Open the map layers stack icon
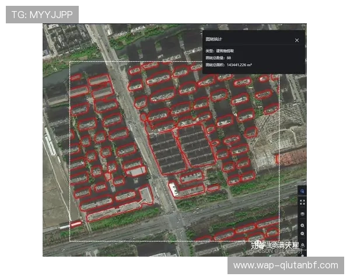The image size is (350, 280). click(302, 214)
